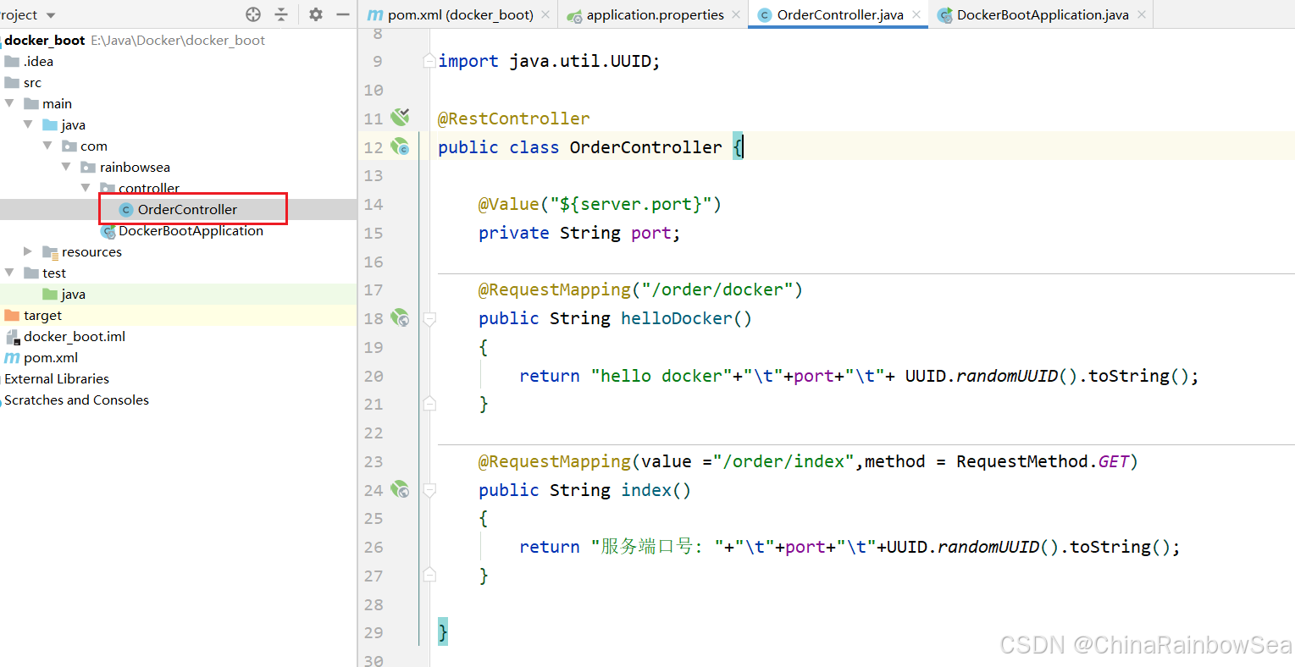Click the OrderController class name in code
1295x667 pixels.
[645, 147]
